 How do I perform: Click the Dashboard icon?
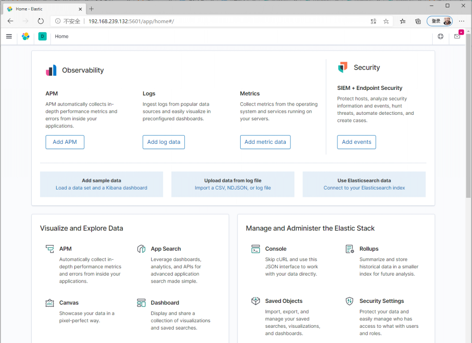[141, 302]
